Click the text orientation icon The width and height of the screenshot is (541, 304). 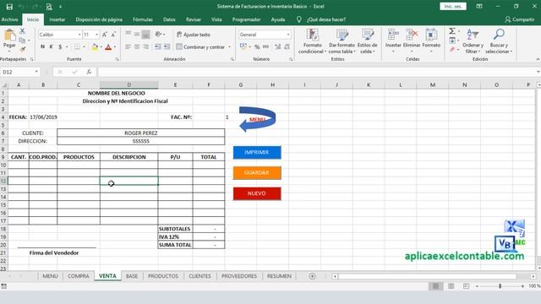tap(158, 34)
